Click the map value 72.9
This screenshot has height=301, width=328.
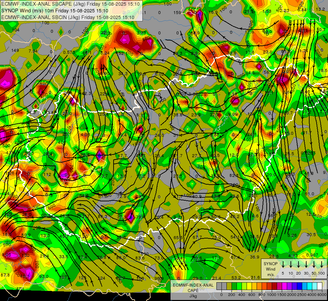coord(122,196)
